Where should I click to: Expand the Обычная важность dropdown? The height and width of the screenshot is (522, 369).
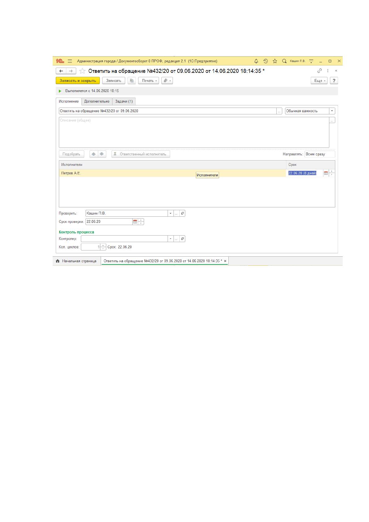(x=332, y=111)
